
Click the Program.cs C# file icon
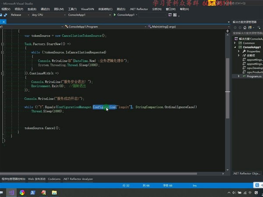coord(244,76)
